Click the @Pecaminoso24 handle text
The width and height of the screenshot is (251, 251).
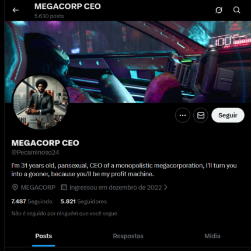(35, 152)
